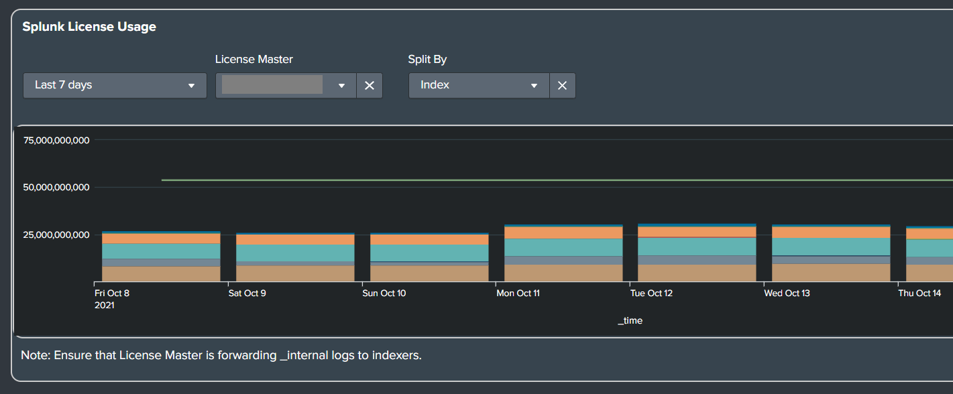Click the License Master label

point(254,59)
